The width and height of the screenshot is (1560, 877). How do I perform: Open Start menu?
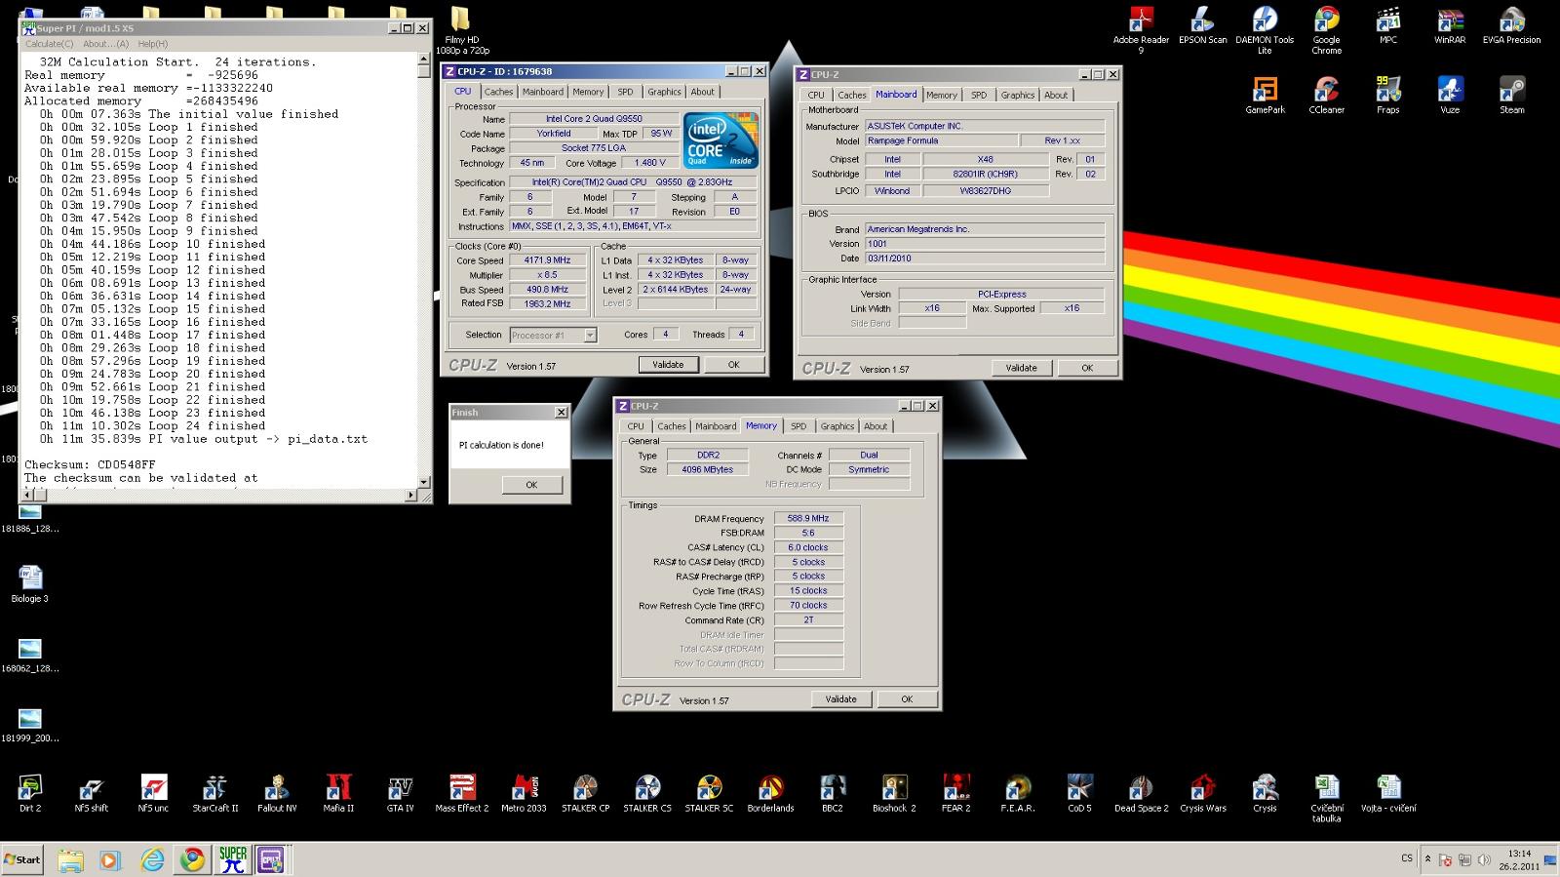click(23, 859)
